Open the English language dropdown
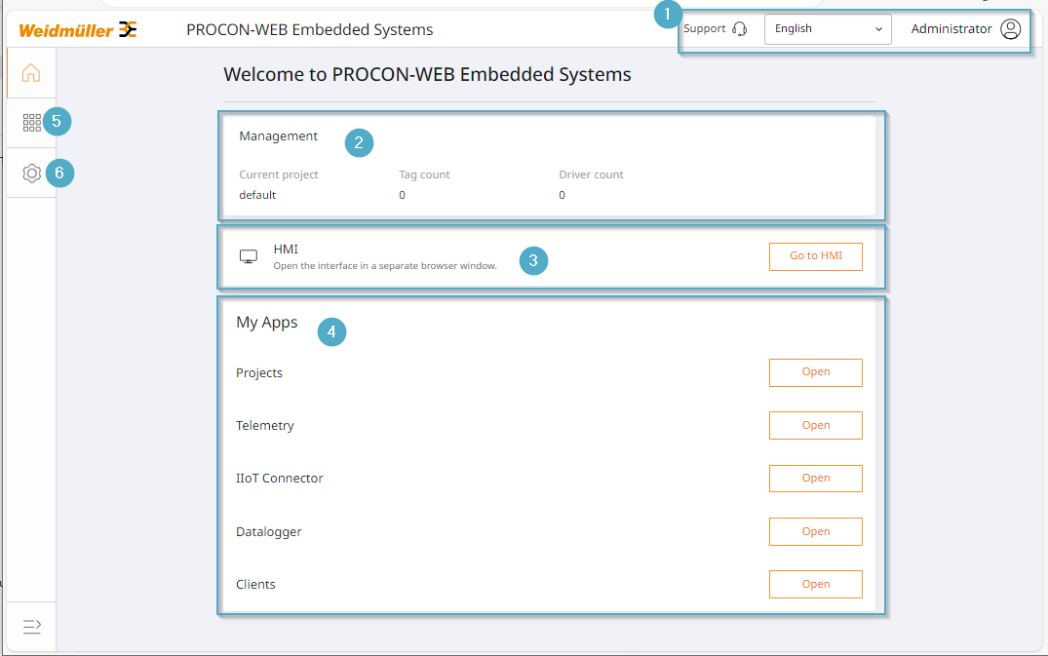The height and width of the screenshot is (656, 1048). coord(828,29)
